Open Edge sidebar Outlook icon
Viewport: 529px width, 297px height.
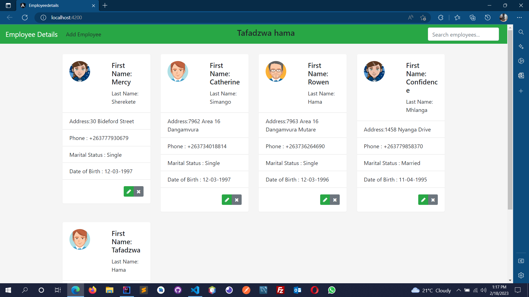[x=521, y=75]
